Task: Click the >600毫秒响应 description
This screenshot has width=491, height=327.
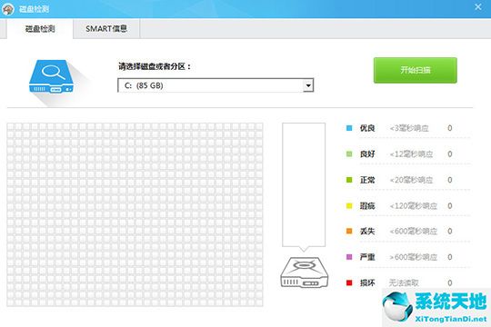Action: [413, 258]
